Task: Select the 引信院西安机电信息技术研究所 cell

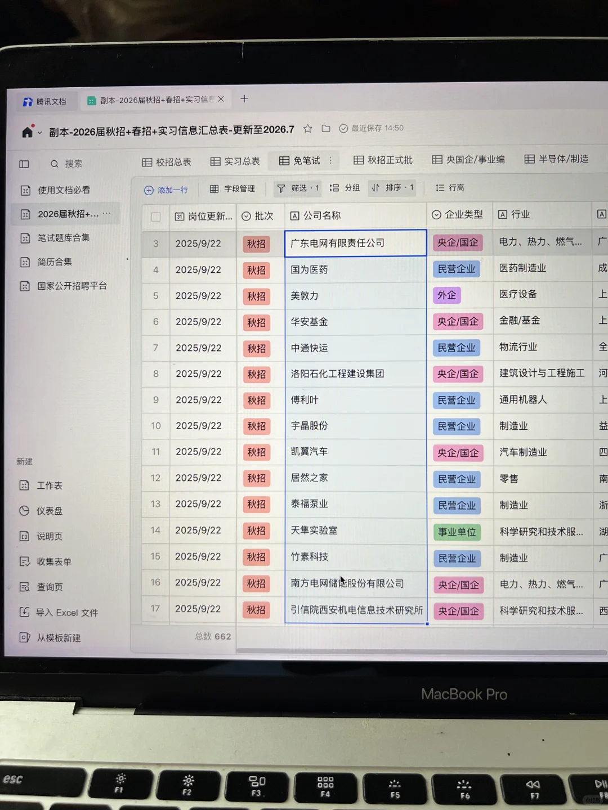Action: (x=356, y=610)
